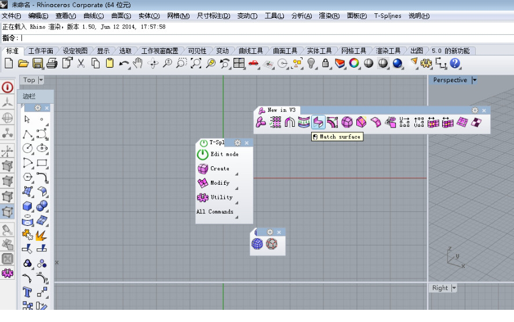The height and width of the screenshot is (322, 514).
Task: Save the document with the floppy icon
Action: tap(38, 63)
